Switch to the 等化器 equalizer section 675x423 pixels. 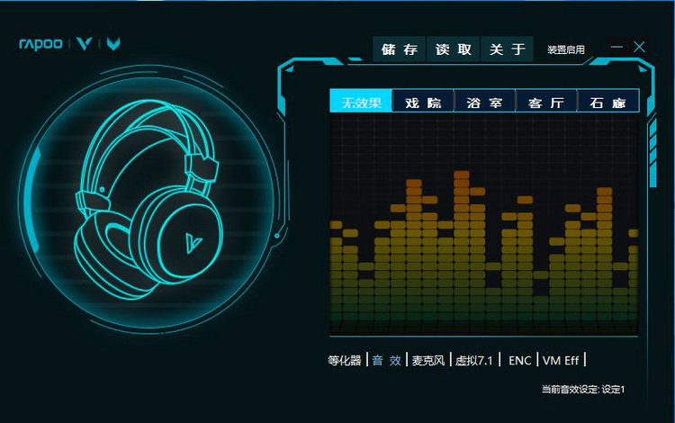coord(345,360)
